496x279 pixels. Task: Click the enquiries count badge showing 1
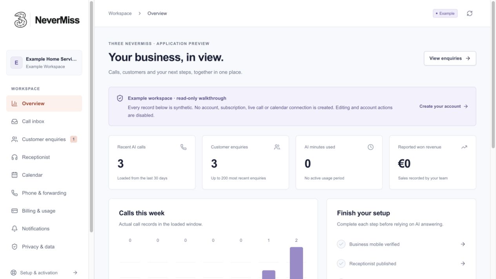tap(74, 139)
